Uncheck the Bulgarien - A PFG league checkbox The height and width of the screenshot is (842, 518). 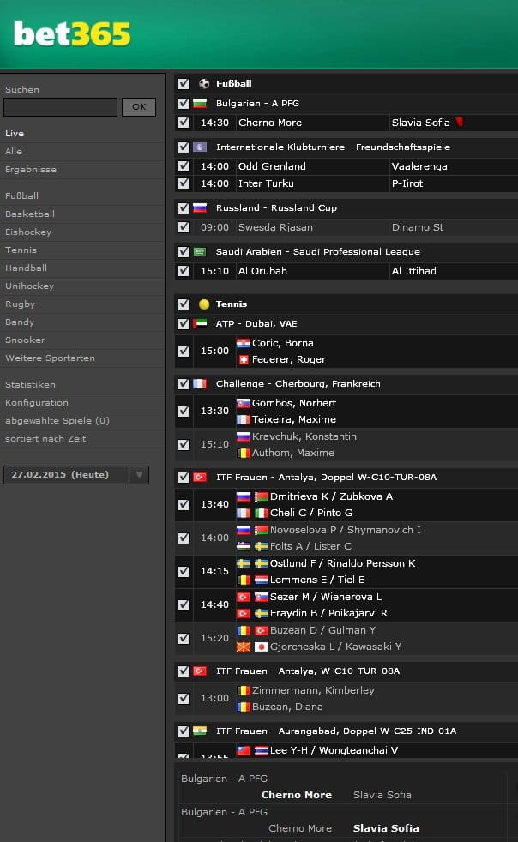[184, 103]
